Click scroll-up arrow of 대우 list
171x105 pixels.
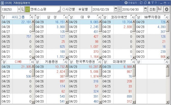pos(100,21)
